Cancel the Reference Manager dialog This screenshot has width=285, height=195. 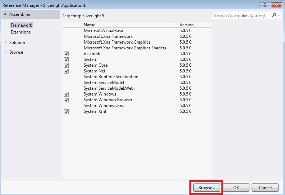pyautogui.click(x=265, y=188)
